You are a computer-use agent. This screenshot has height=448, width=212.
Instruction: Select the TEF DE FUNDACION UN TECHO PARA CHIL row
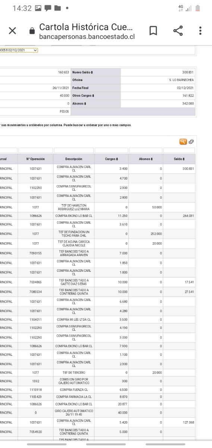point(98,234)
